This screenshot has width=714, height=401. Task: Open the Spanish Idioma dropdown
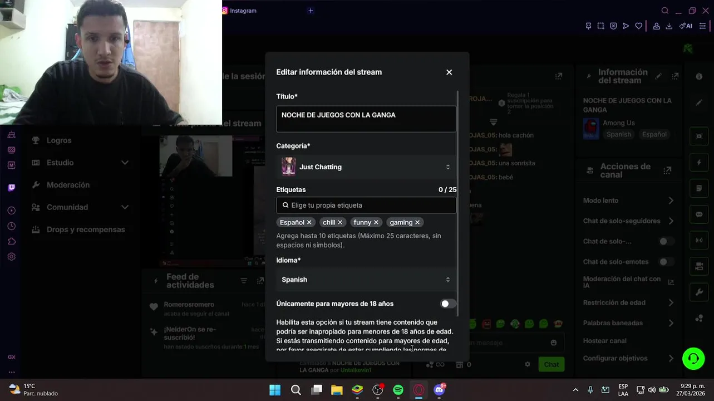[366, 280]
